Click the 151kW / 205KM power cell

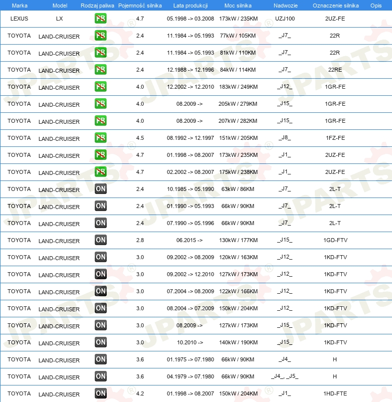tap(238, 138)
